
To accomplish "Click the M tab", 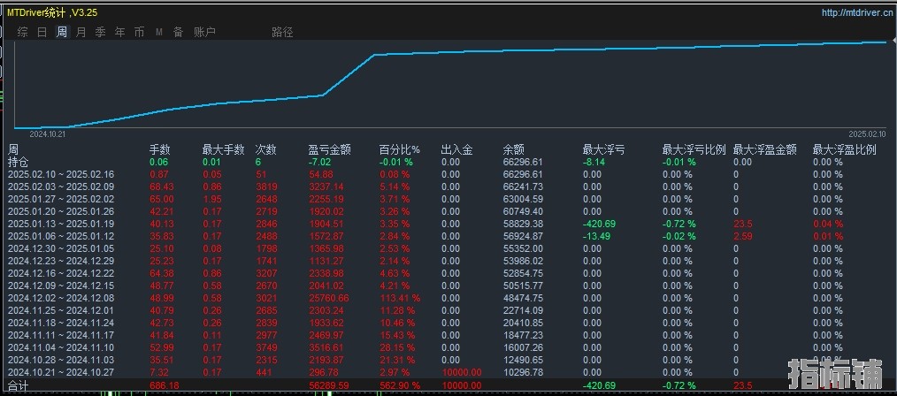I will pyautogui.click(x=159, y=32).
